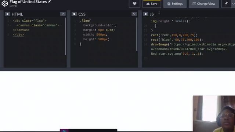Click the rect('red',150,0,200,75) line
The height and width of the screenshot is (132, 235).
(x=174, y=35)
